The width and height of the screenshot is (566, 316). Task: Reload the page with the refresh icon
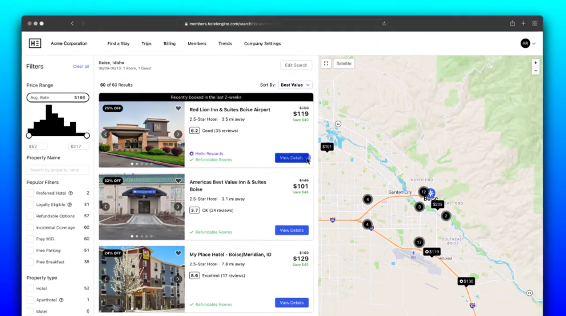pos(384,23)
